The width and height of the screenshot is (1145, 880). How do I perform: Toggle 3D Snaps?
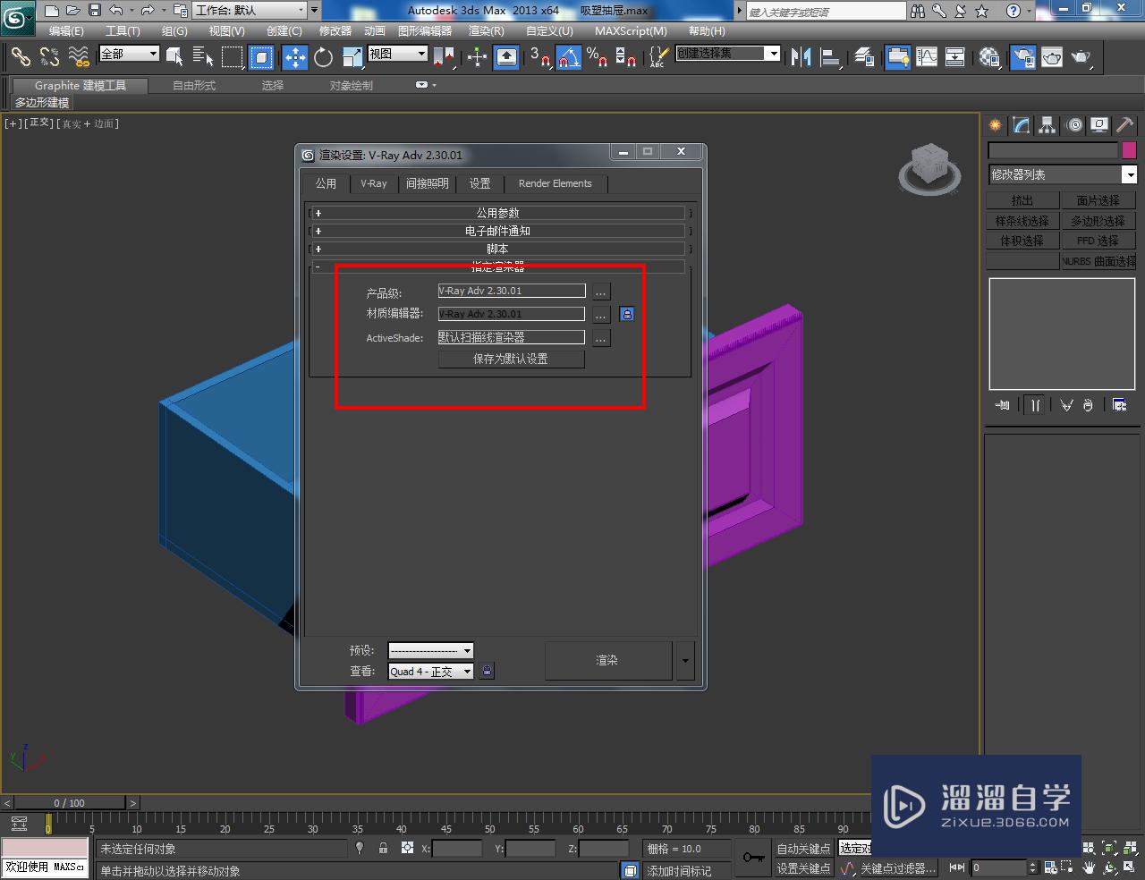(539, 57)
